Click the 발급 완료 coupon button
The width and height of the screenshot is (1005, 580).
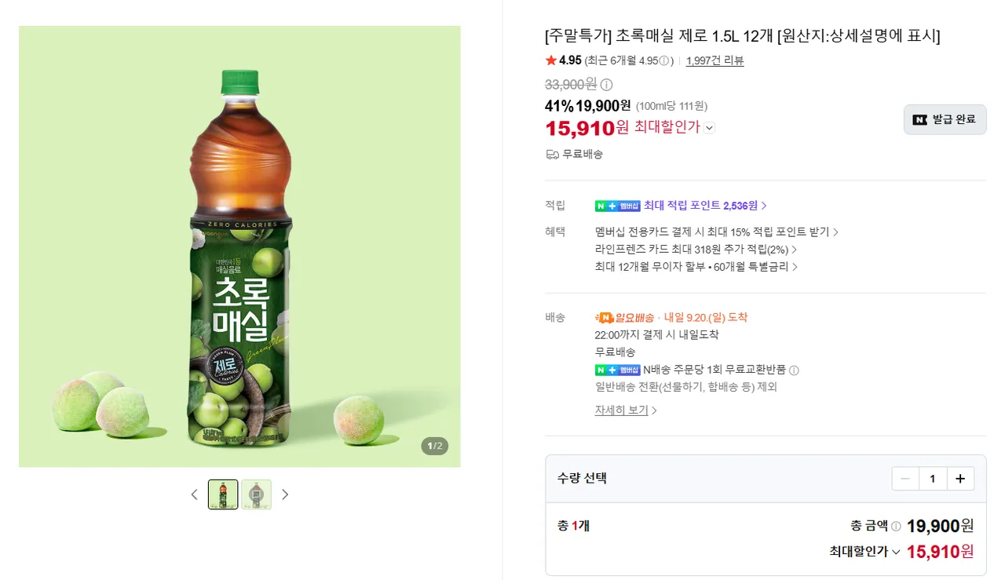click(x=945, y=119)
